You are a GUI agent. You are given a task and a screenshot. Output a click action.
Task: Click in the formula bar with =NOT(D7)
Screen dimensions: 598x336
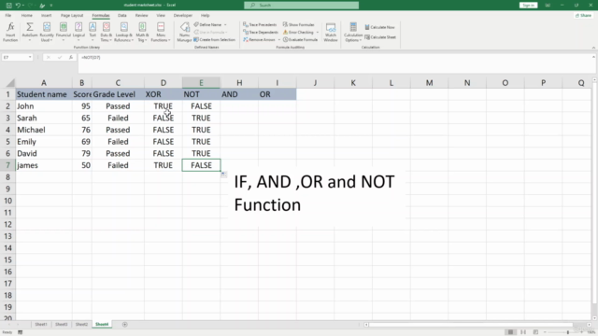point(335,63)
